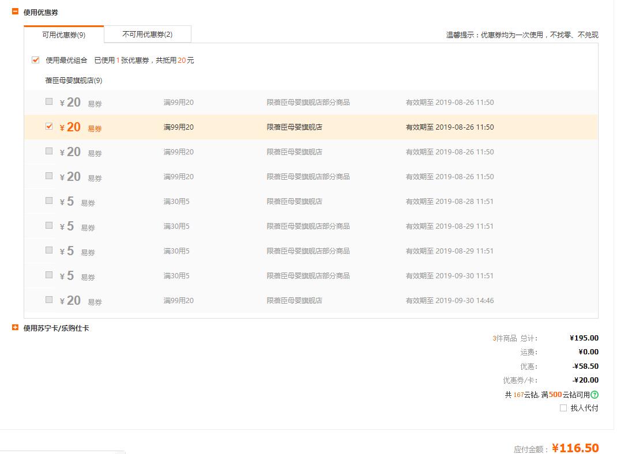Open the green question-mark help icon beside 云钻可用
The image size is (617, 454).
[x=595, y=394]
